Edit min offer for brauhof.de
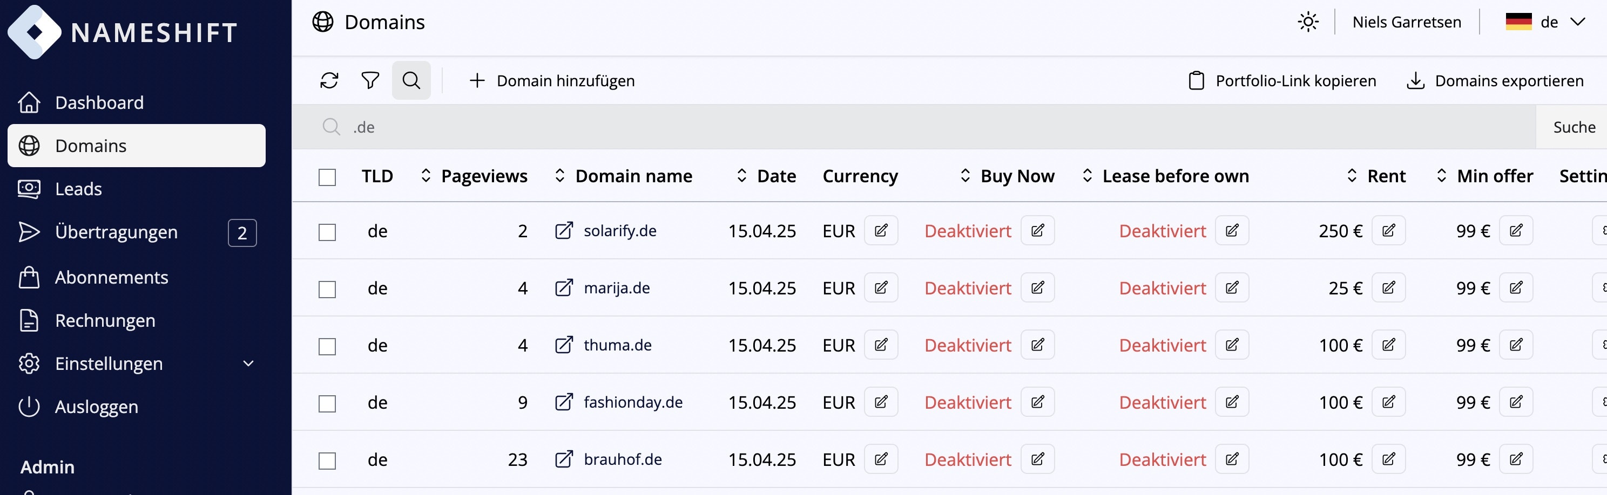This screenshot has width=1607, height=495. click(x=1515, y=459)
